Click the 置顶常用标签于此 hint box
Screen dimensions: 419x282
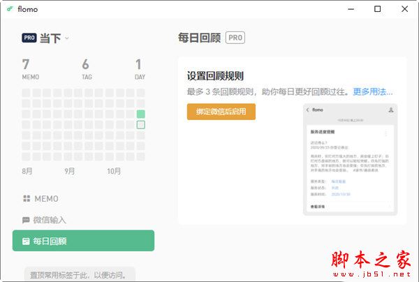pyautogui.click(x=80, y=274)
